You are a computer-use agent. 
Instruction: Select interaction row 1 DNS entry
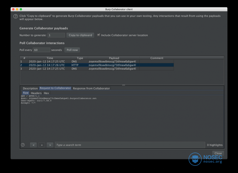tap(97, 62)
